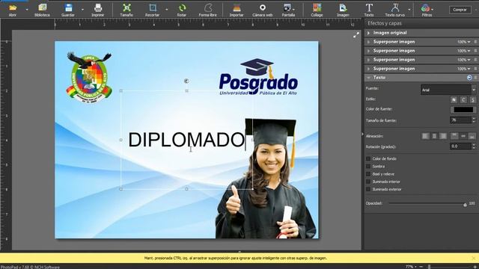Screen dimensions: 479x269
Task: Align text vertically to top
Action: 454,136
